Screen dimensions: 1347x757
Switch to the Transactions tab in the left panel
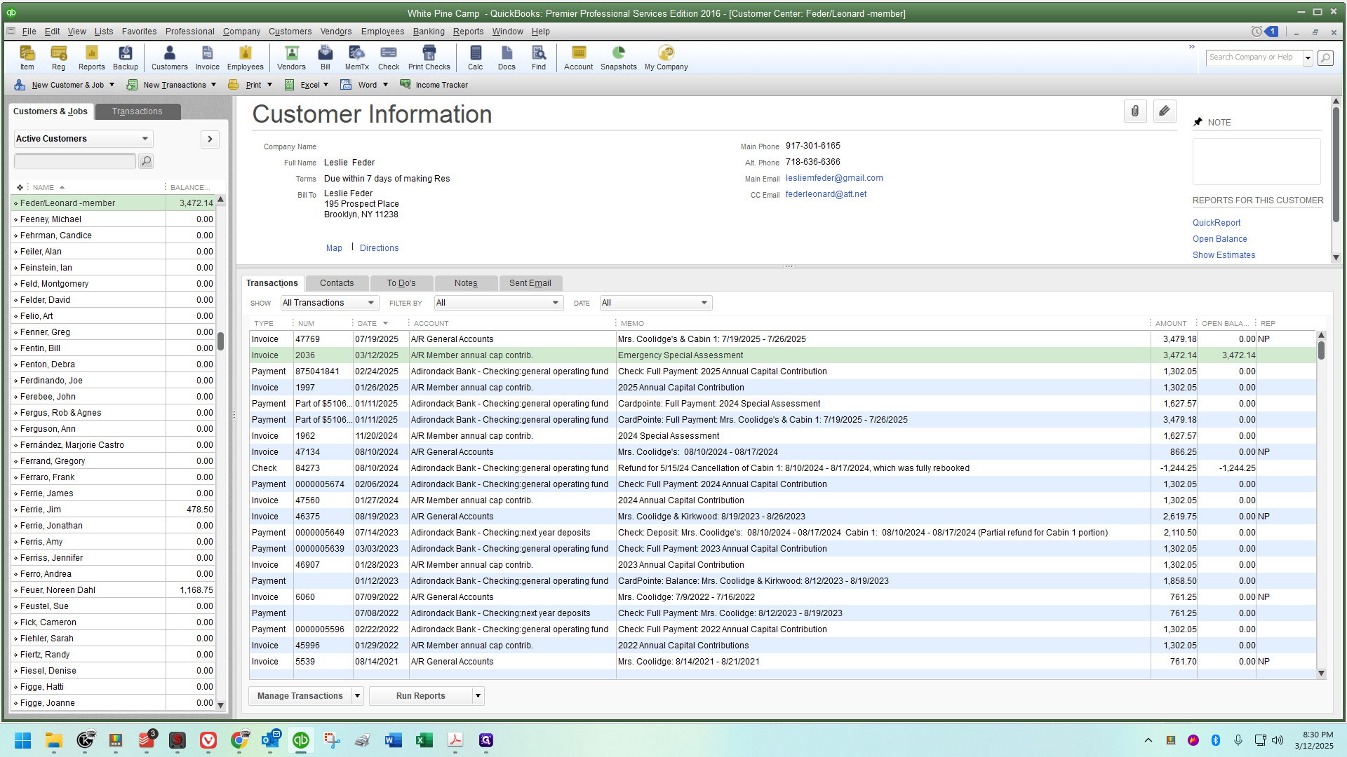pos(138,111)
